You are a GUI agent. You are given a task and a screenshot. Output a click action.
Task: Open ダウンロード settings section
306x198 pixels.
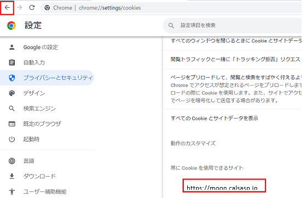39,176
